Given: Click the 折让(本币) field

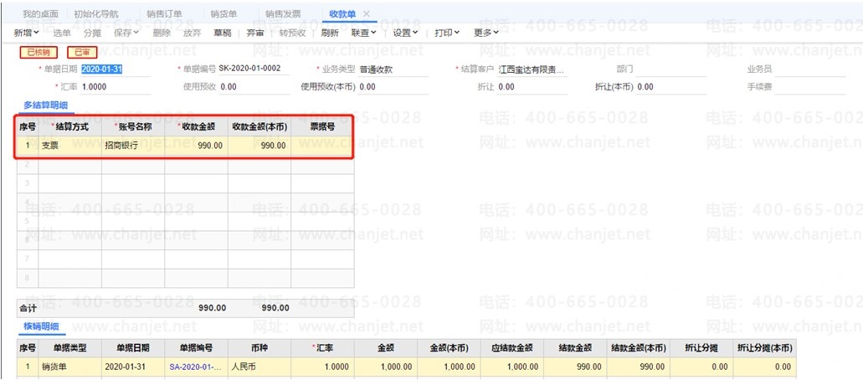Looking at the screenshot, I should [671, 87].
